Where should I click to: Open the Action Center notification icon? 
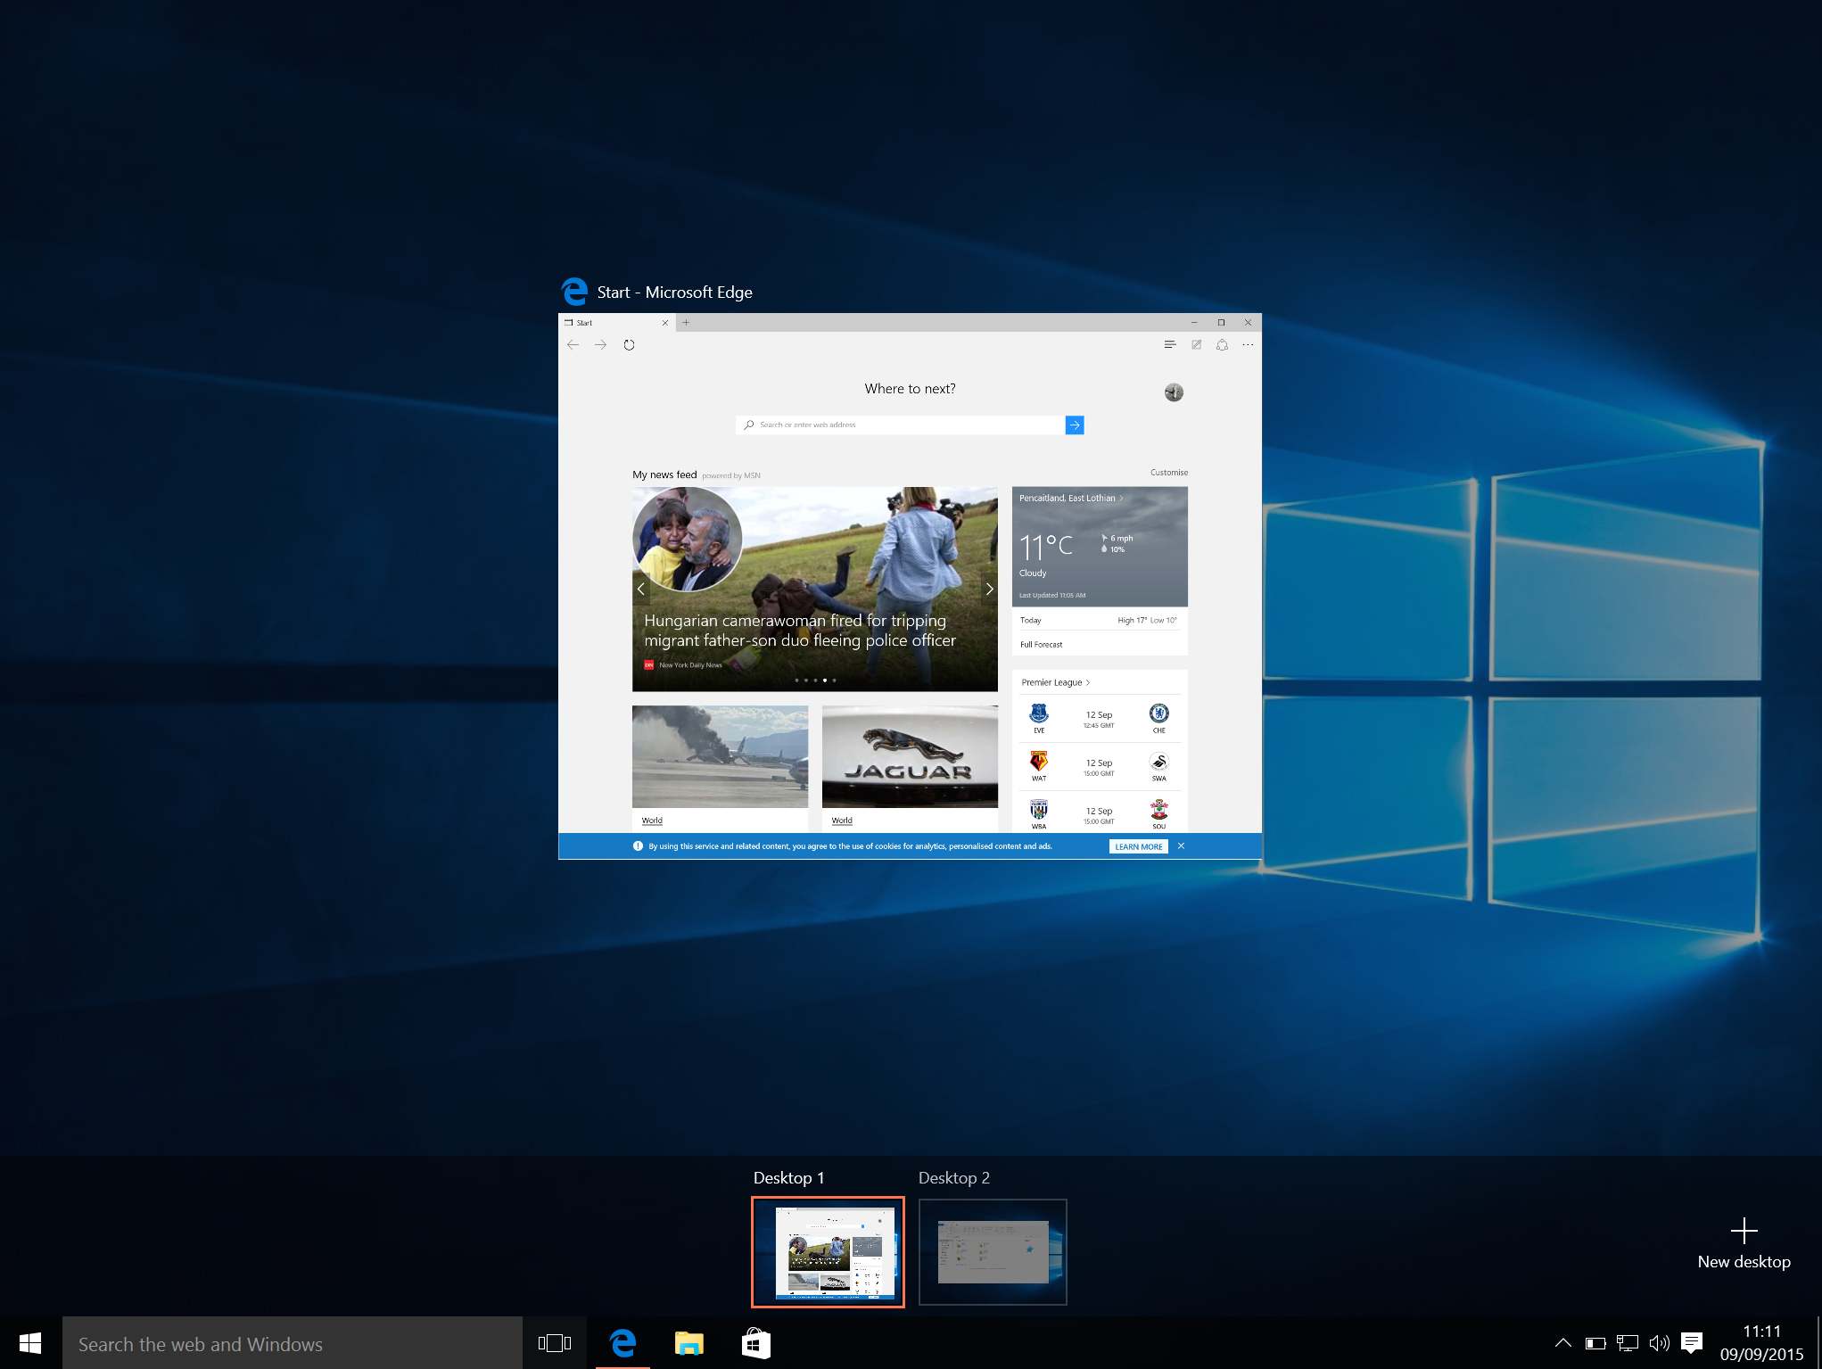[x=1692, y=1343]
